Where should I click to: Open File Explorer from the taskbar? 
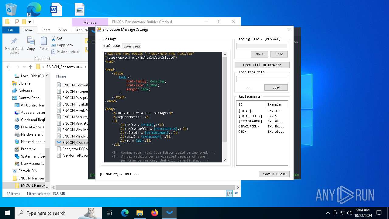[139, 213]
